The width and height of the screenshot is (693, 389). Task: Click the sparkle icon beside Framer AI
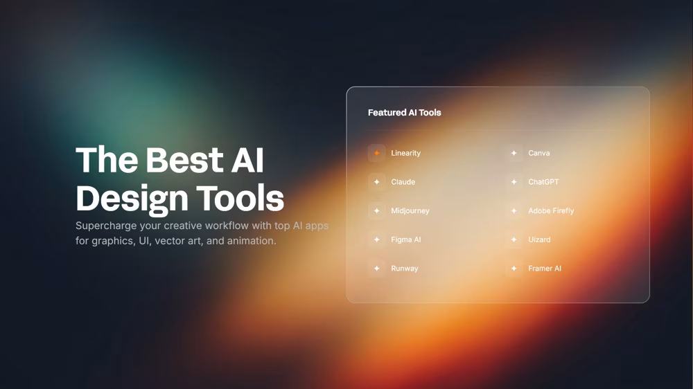[514, 269]
